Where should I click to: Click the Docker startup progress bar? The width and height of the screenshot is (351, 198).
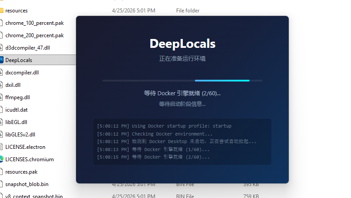(x=182, y=81)
